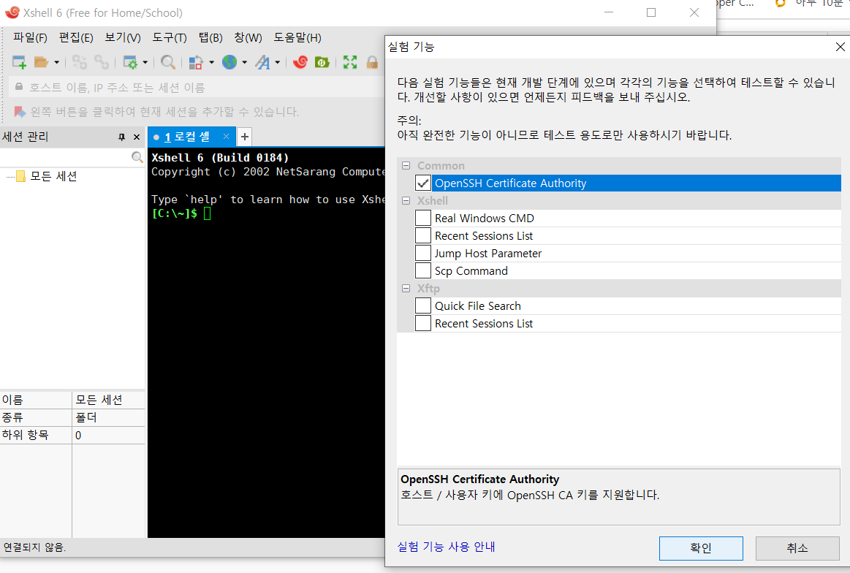Viewport: 850px width, 573px height.
Task: Click the Open session folder icon
Action: pyautogui.click(x=41, y=62)
